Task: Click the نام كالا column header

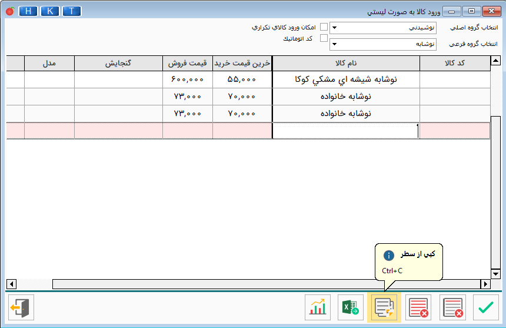Action: [x=346, y=63]
